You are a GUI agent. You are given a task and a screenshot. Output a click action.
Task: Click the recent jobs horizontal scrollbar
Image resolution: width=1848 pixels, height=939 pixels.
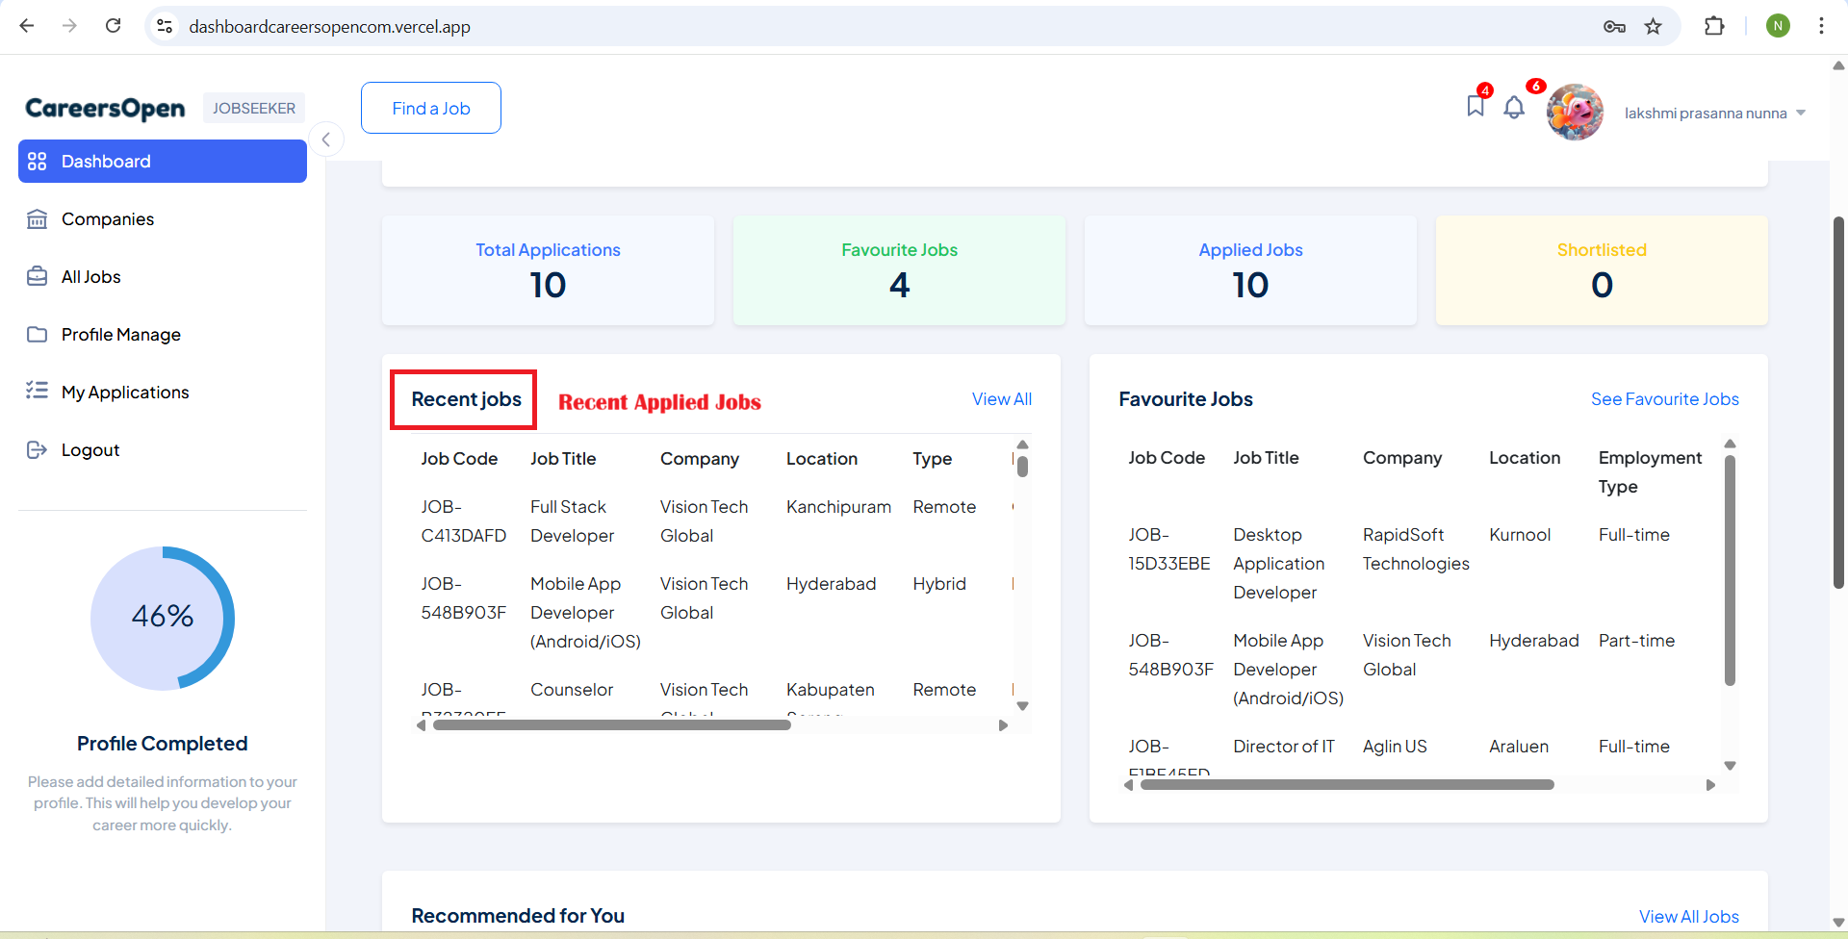612,725
